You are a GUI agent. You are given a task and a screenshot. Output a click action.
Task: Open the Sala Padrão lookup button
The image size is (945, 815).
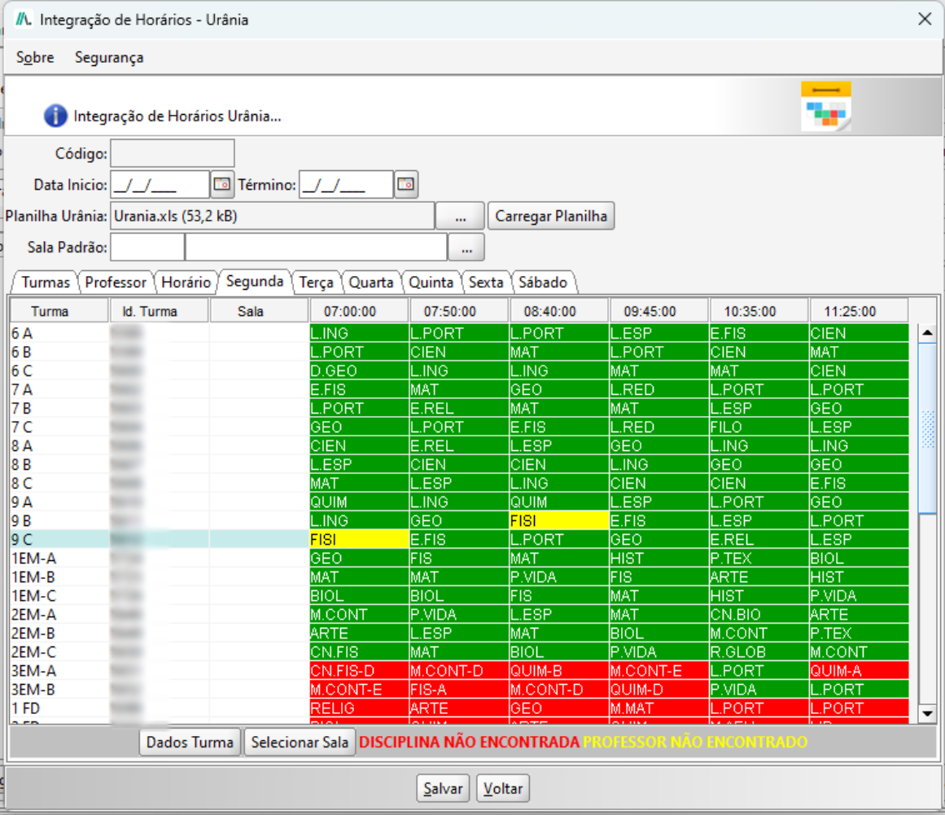tap(466, 248)
